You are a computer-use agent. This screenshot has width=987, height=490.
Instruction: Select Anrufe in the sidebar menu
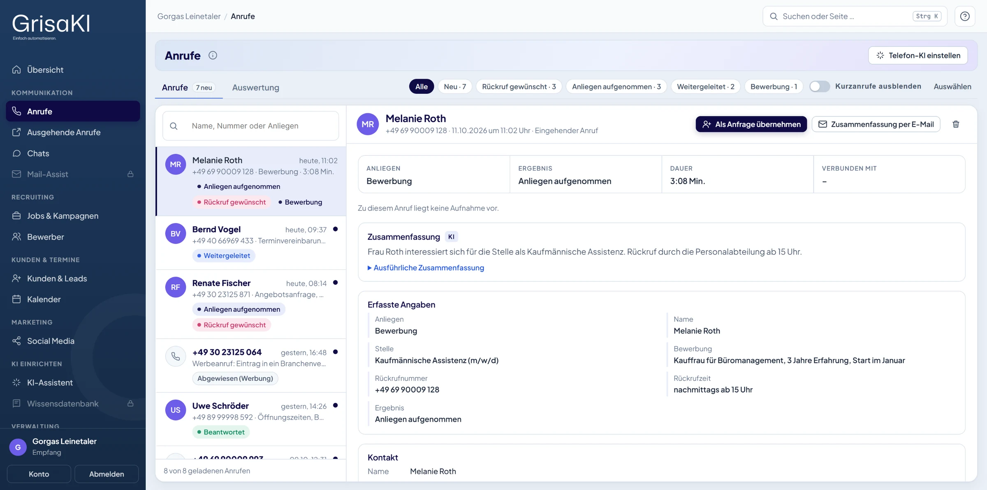(x=73, y=111)
